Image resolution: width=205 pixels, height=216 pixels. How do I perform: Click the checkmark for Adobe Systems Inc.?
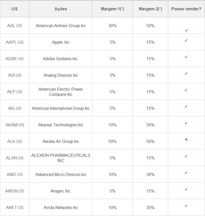tap(186, 57)
